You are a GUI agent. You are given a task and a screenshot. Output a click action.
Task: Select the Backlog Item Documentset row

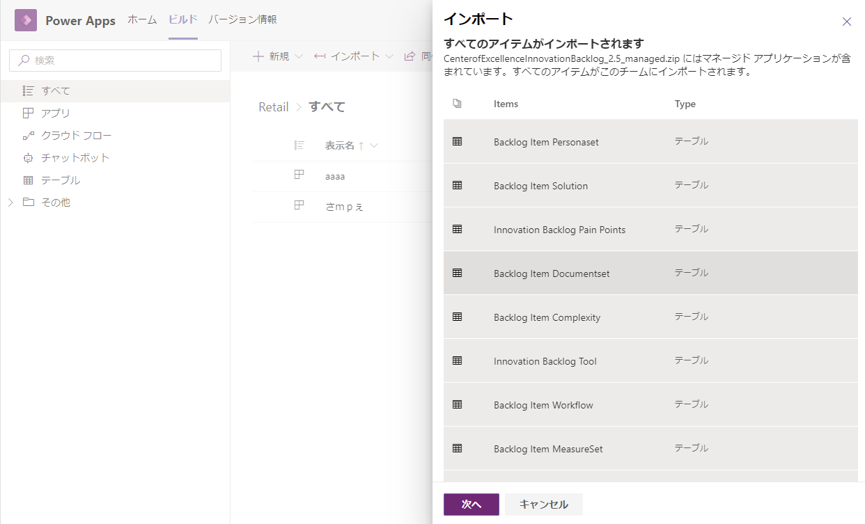point(650,273)
